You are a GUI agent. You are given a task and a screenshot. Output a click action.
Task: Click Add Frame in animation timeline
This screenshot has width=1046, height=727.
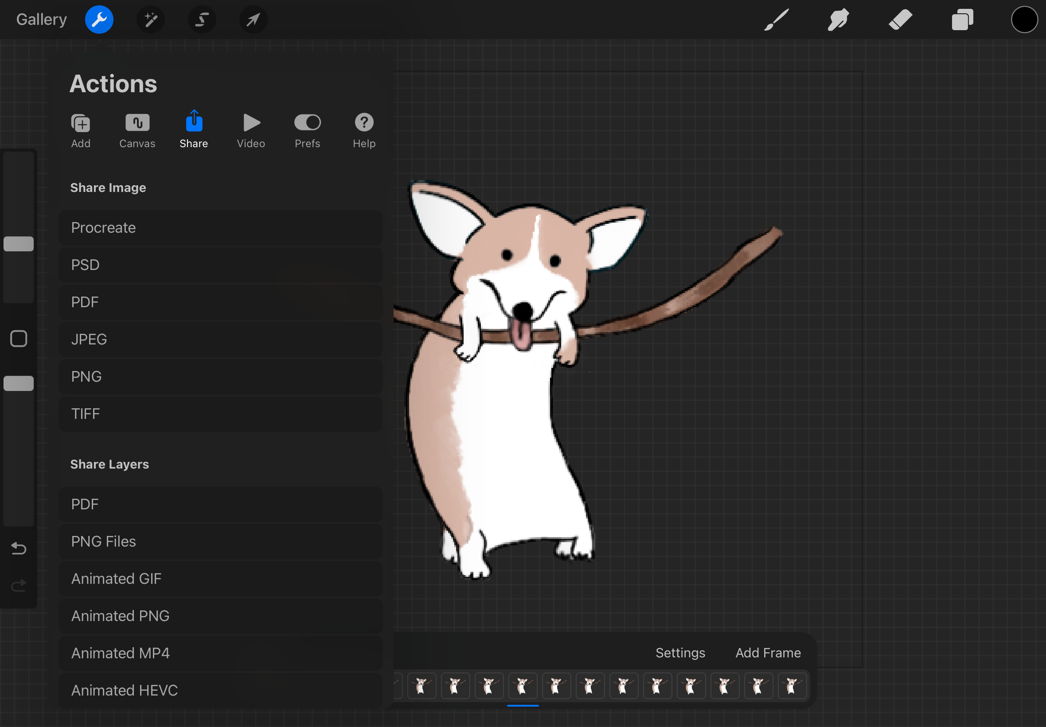[768, 652]
